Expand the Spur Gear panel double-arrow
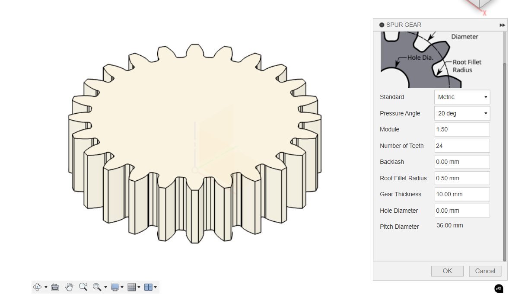The width and height of the screenshot is (509, 294). click(x=502, y=25)
